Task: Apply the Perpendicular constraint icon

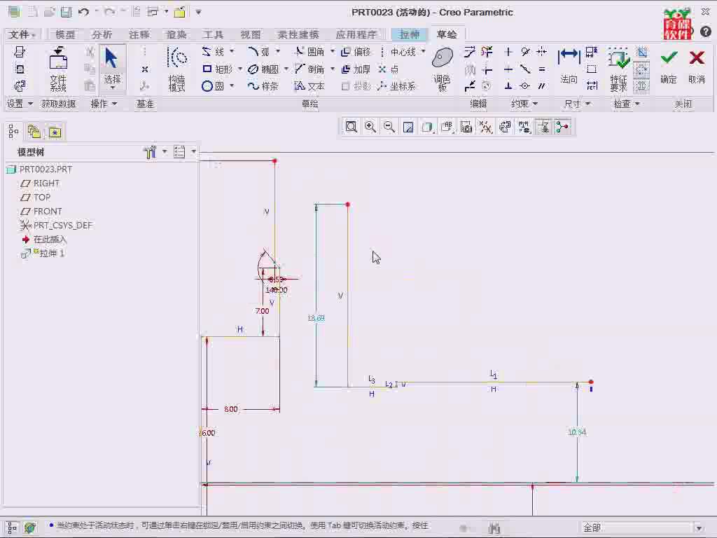Action: click(508, 86)
